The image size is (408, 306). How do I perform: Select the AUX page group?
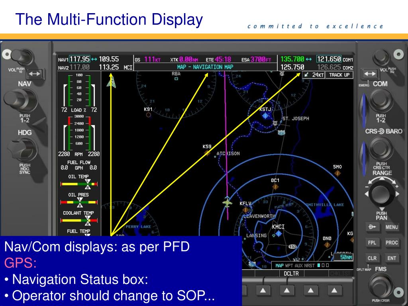(x=298, y=266)
